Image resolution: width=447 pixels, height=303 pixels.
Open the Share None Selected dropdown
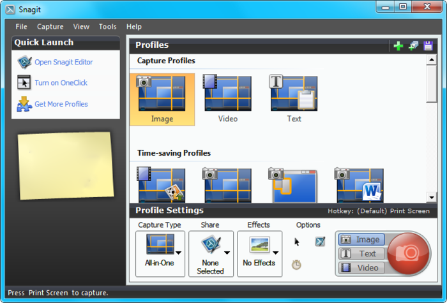pos(227,253)
